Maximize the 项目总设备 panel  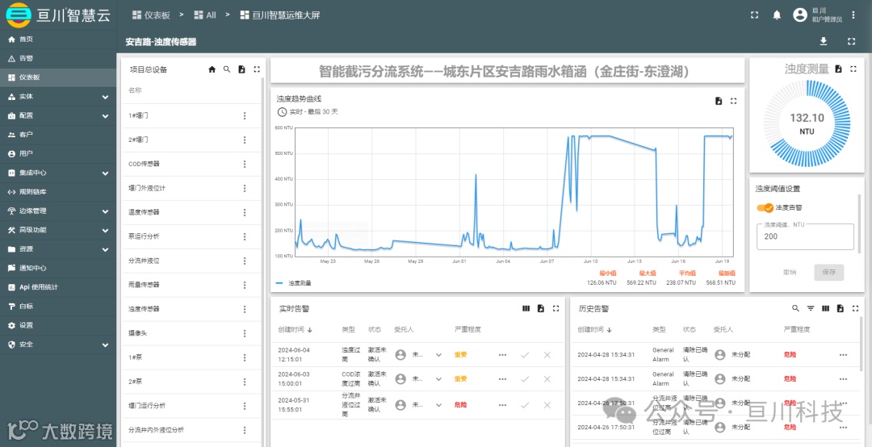(x=257, y=69)
